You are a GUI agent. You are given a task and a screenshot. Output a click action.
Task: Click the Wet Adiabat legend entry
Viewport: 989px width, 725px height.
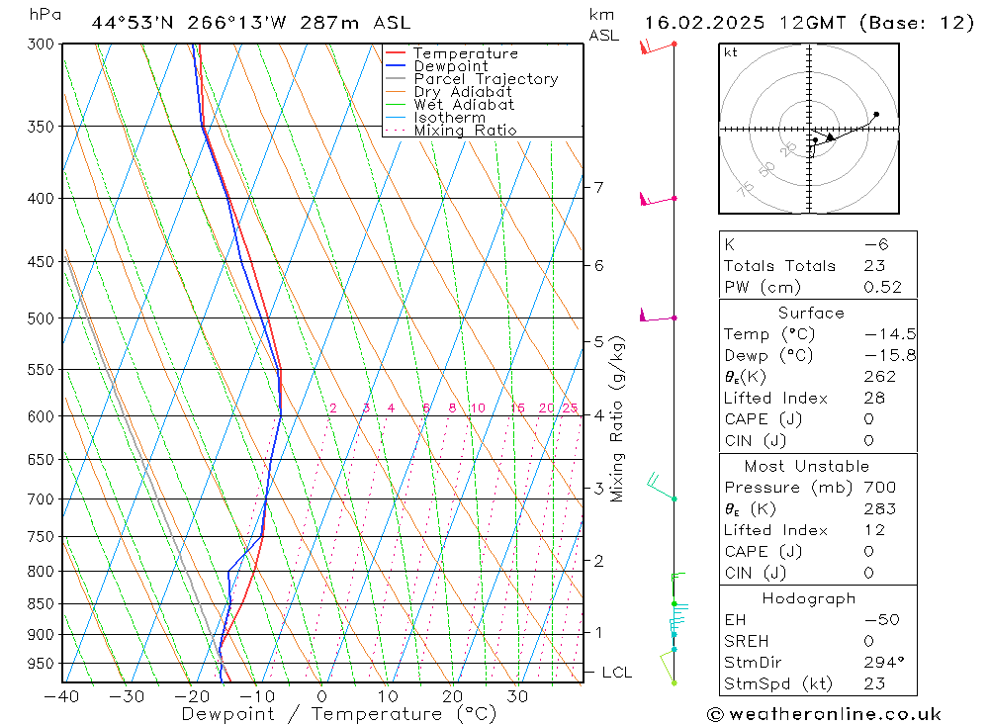[450, 105]
